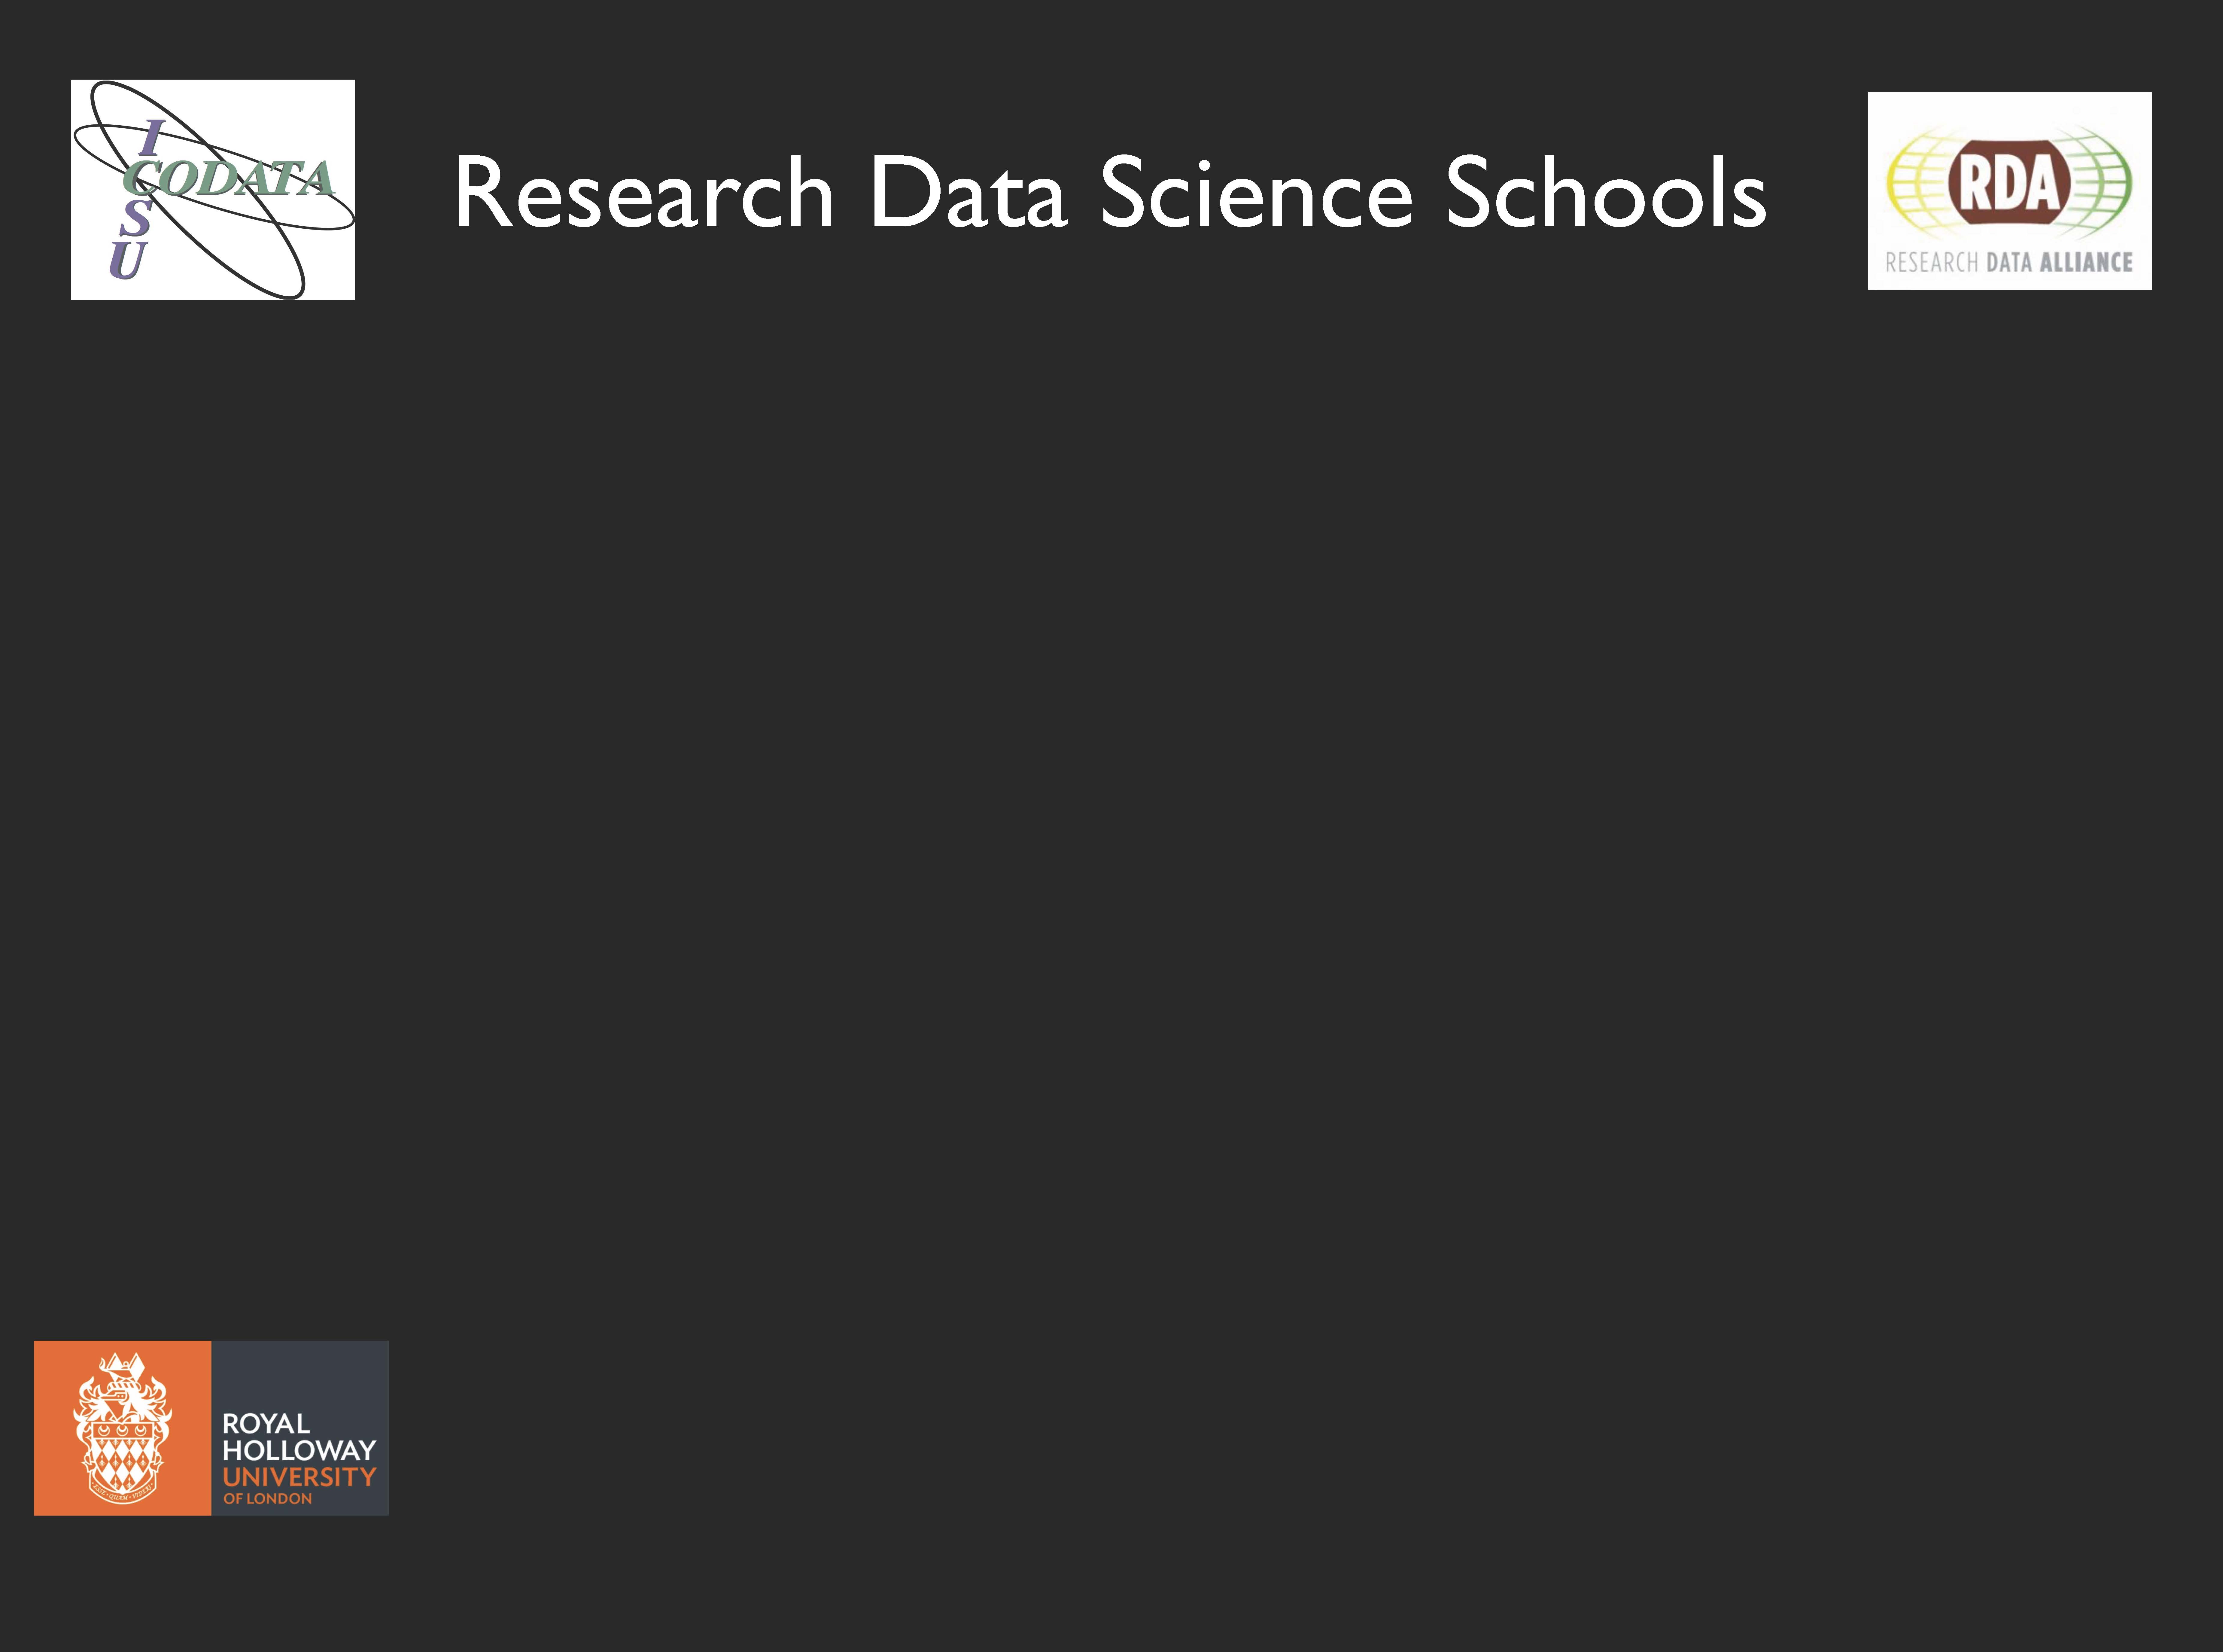Click the ROYAL text in university logo
The height and width of the screenshot is (1652, 2223).
click(x=266, y=1423)
